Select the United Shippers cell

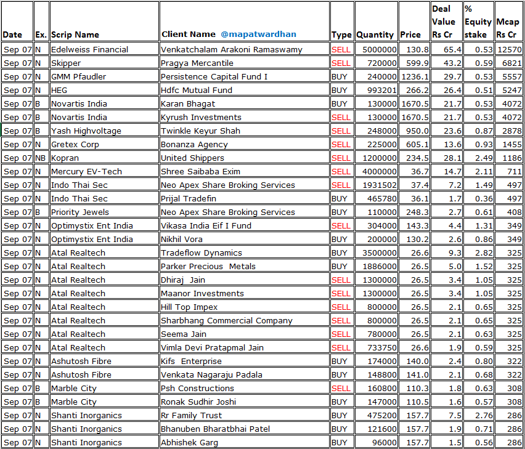[x=245, y=158]
